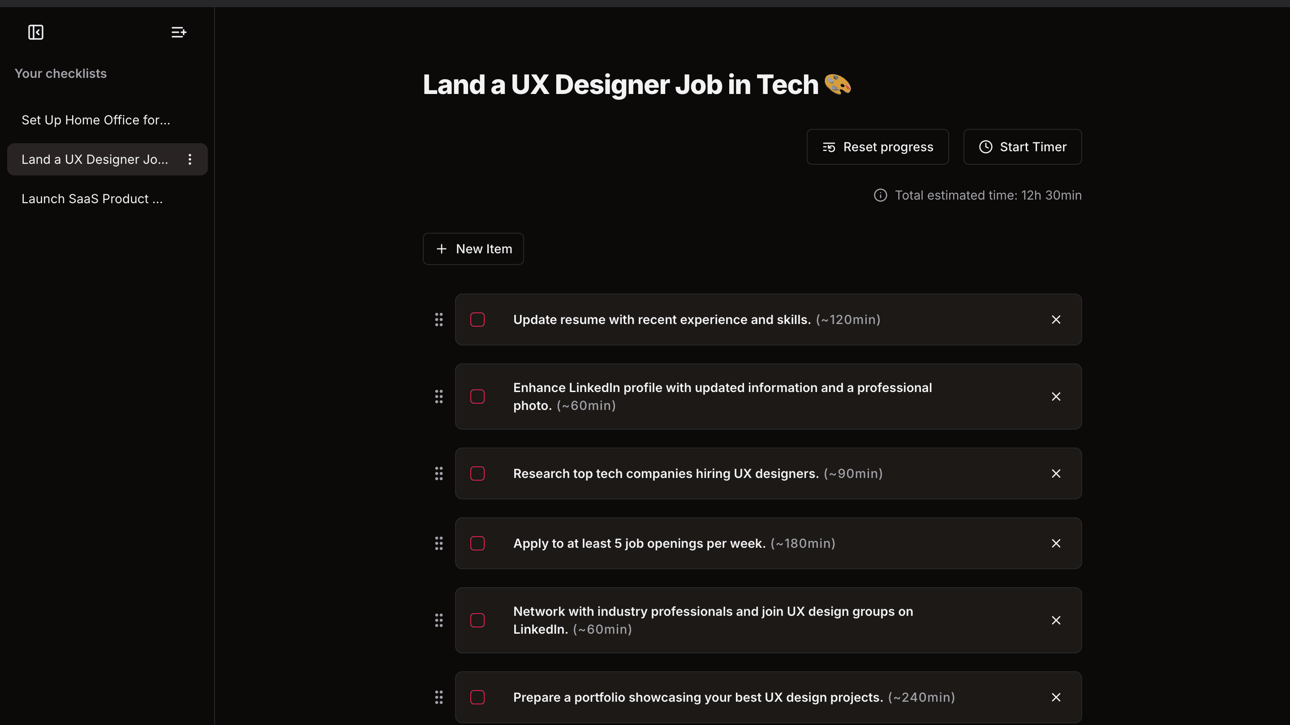This screenshot has height=725, width=1290.
Task: Toggle checkbox on Research top tech companies task
Action: pos(477,473)
